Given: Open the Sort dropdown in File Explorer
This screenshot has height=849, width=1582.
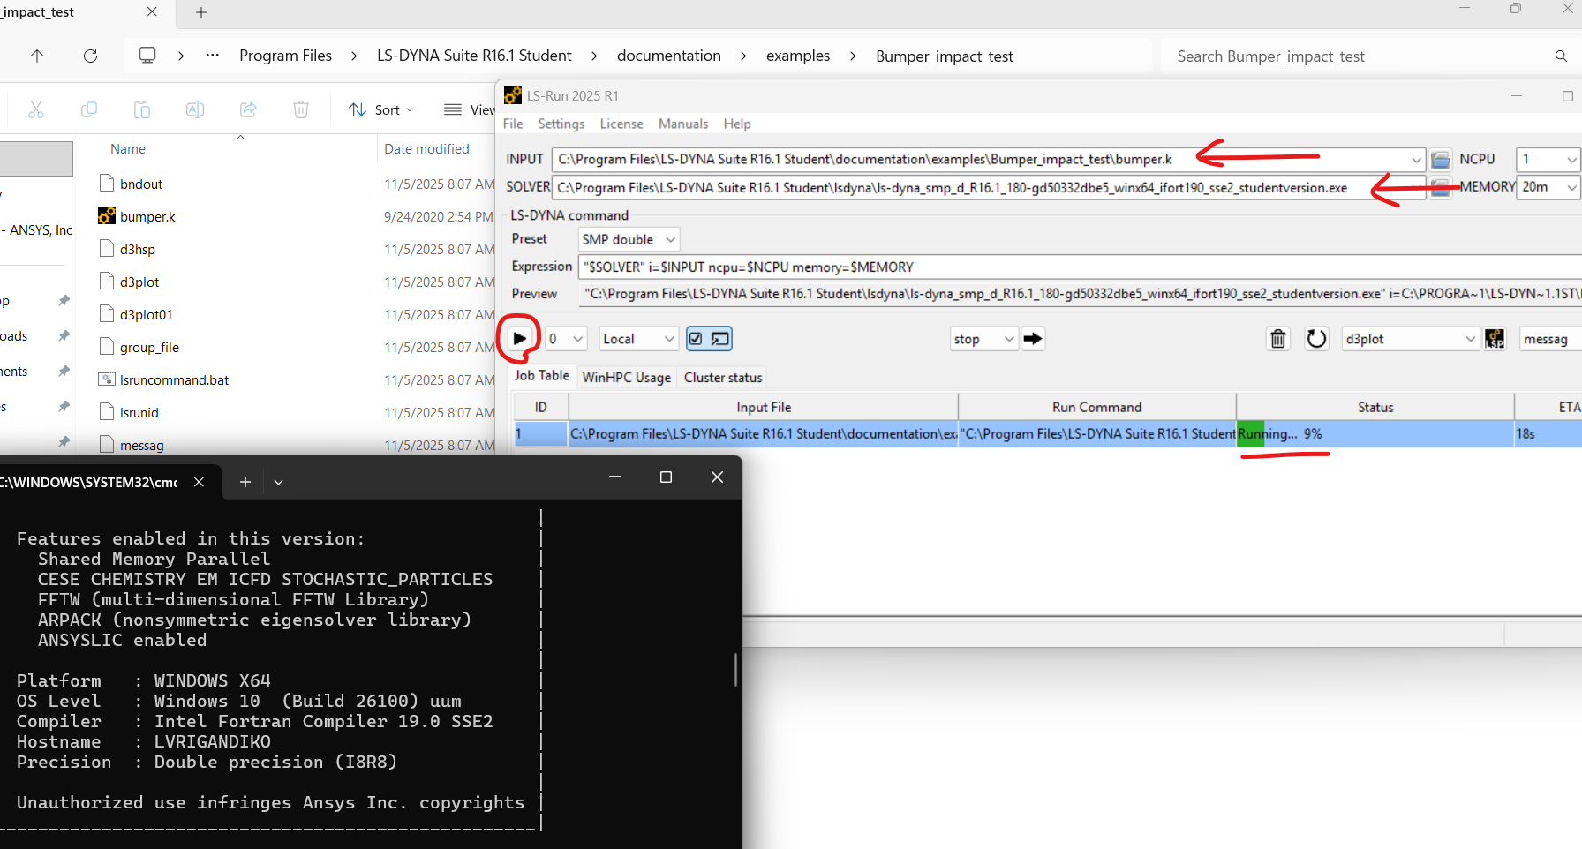Looking at the screenshot, I should click(381, 109).
